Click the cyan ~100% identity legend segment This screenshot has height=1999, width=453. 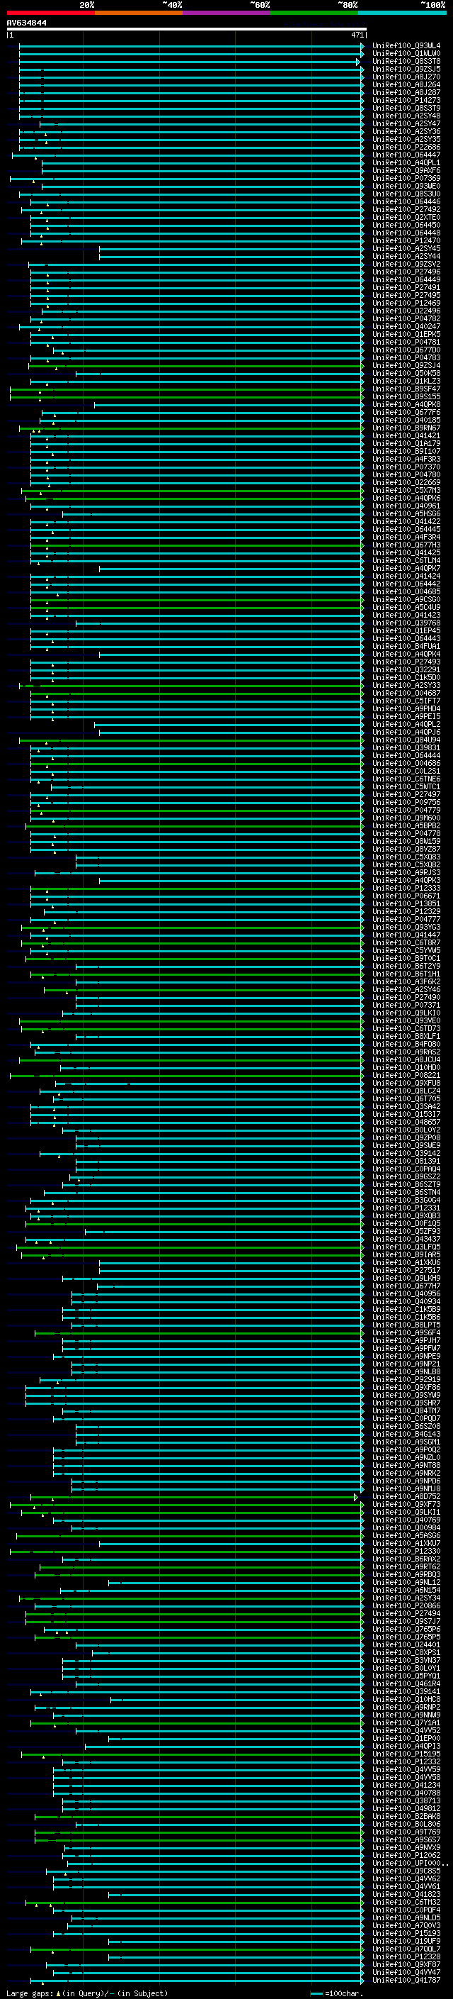click(x=402, y=13)
